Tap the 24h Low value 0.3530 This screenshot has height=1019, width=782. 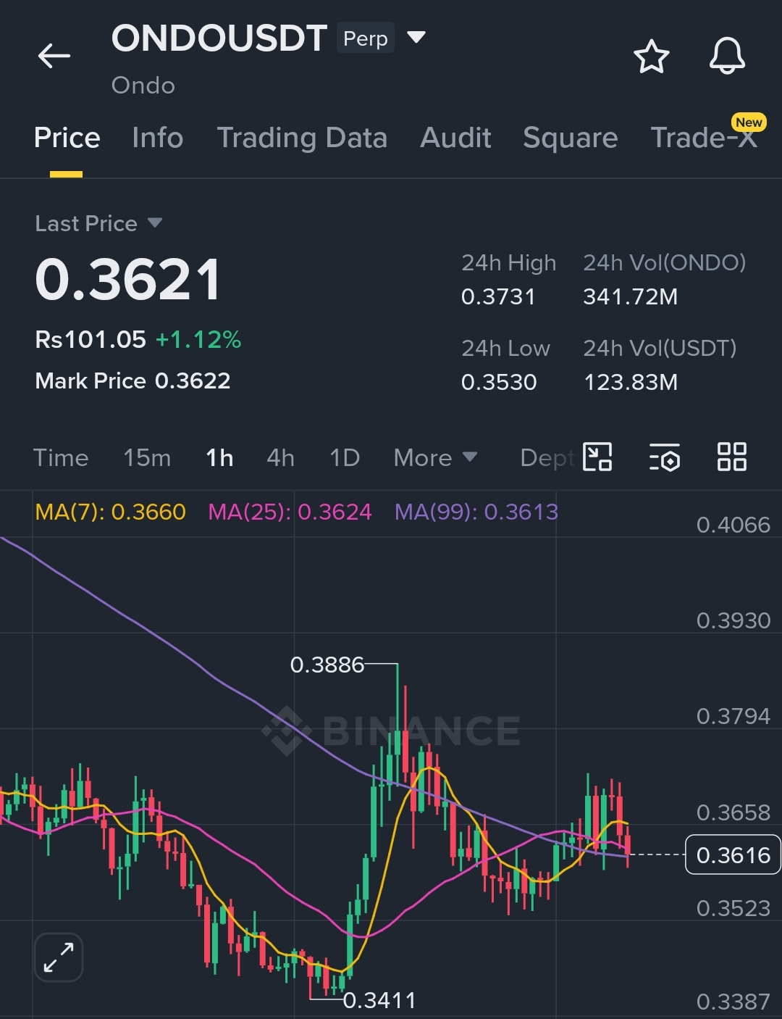click(499, 382)
